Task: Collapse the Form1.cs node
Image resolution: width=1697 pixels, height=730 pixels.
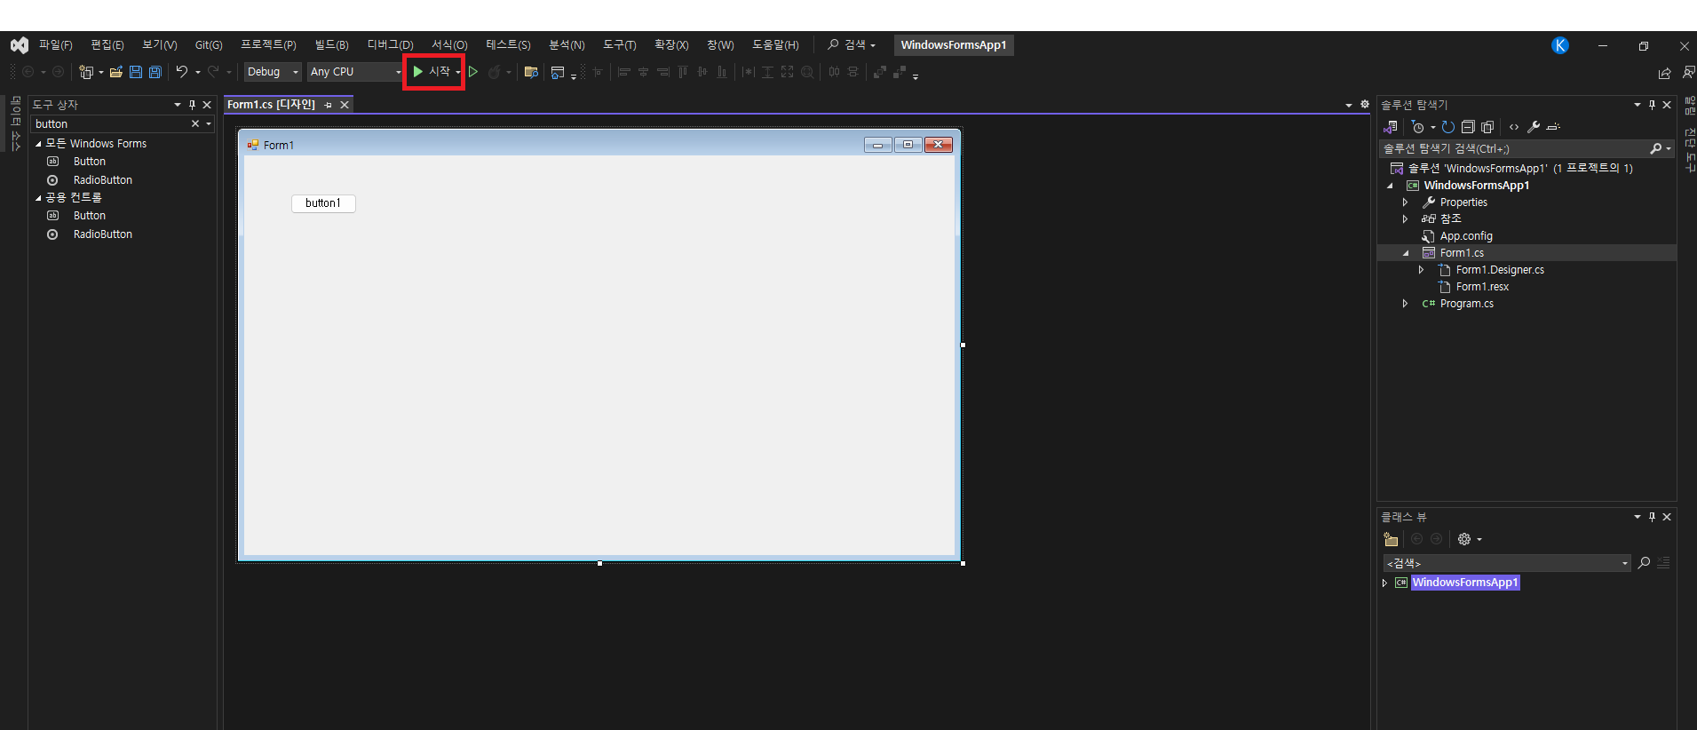Action: click(x=1406, y=253)
